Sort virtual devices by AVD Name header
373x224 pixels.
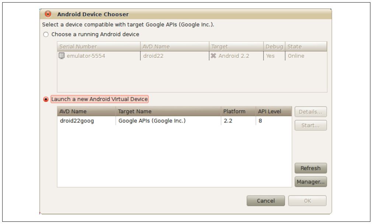pos(86,111)
